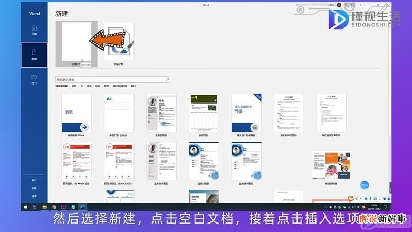412x232 pixels.
Task: Select the single-spaced blank Aa template
Action: 119,113
